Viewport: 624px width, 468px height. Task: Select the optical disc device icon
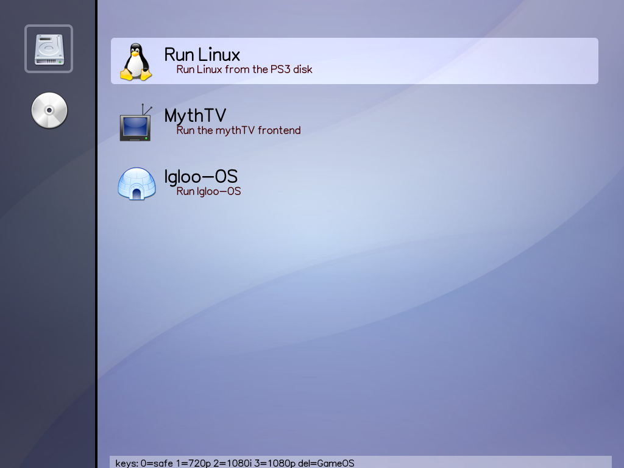coord(49,110)
